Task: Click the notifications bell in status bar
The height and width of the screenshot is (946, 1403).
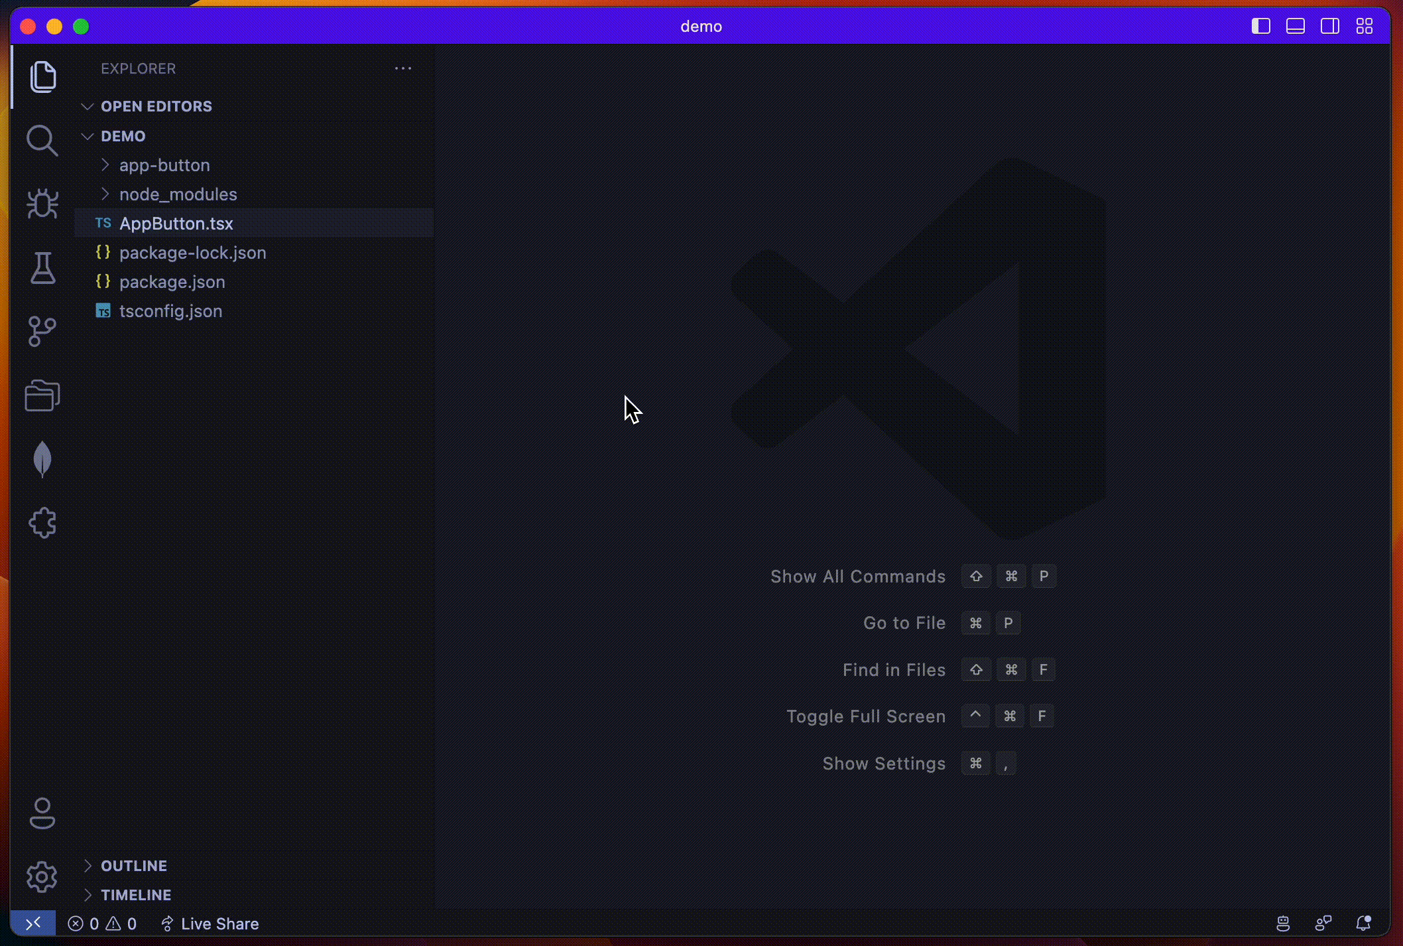Action: (1363, 923)
